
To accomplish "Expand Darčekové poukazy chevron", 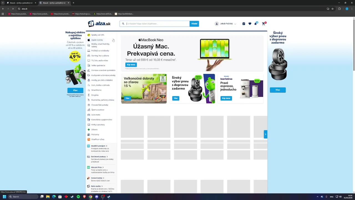I will point(107,157).
